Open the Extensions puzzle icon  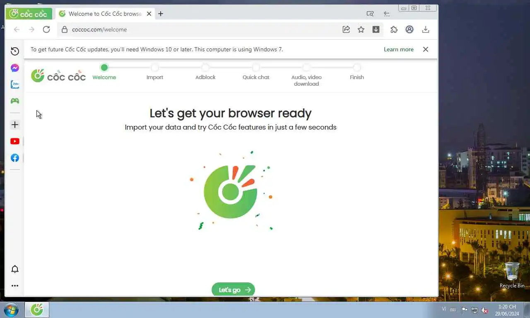pos(394,29)
